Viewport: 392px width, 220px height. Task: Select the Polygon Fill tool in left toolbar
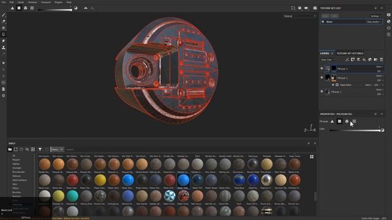pyautogui.click(x=4, y=34)
